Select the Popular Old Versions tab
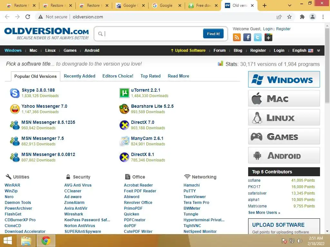This screenshot has height=247, width=330. 35,76
